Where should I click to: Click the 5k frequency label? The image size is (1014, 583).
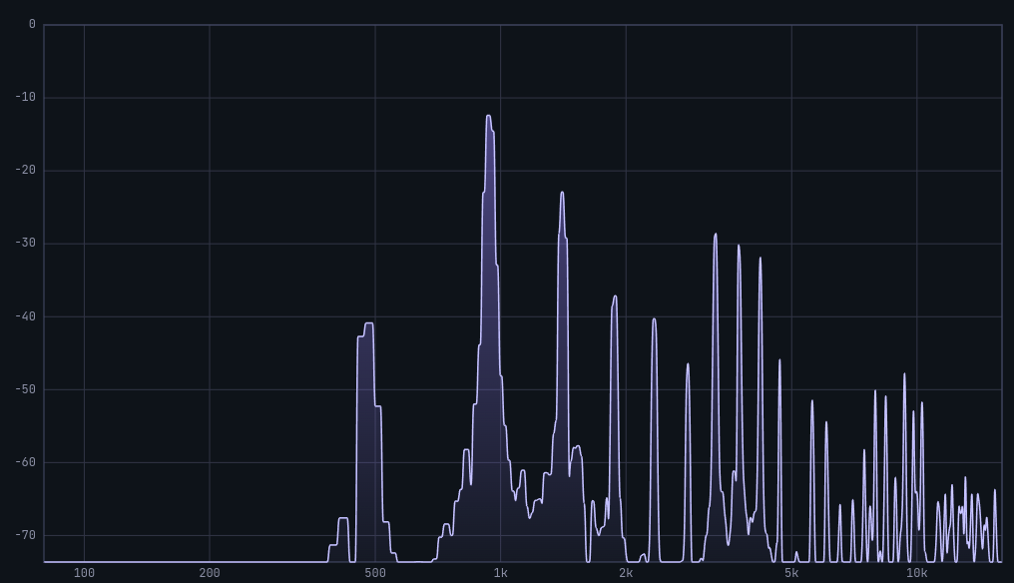pos(791,573)
